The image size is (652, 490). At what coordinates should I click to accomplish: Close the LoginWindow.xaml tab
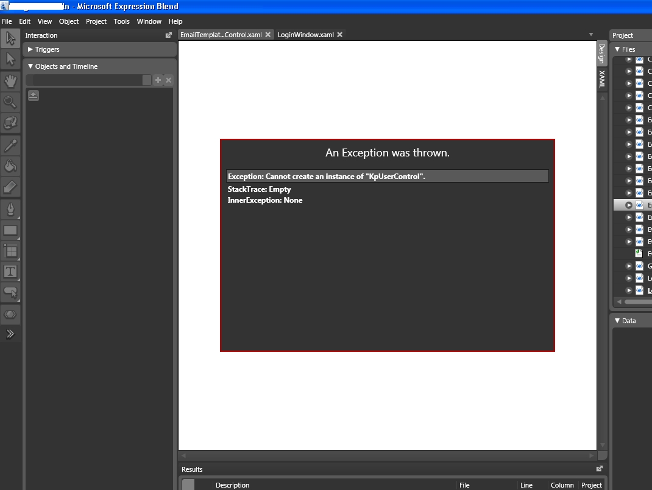point(340,35)
